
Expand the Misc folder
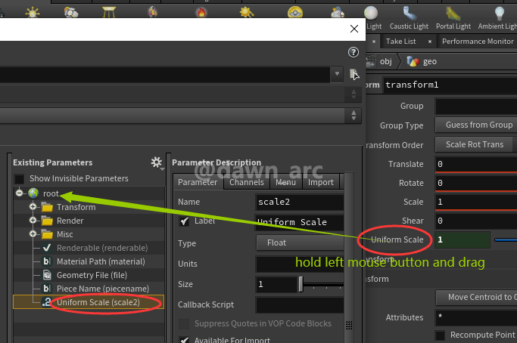33,234
